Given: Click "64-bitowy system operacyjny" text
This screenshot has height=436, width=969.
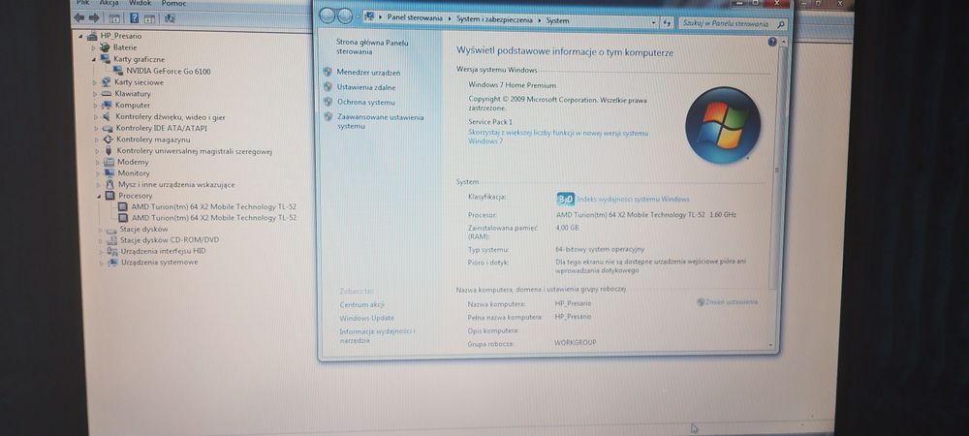Looking at the screenshot, I should (600, 250).
